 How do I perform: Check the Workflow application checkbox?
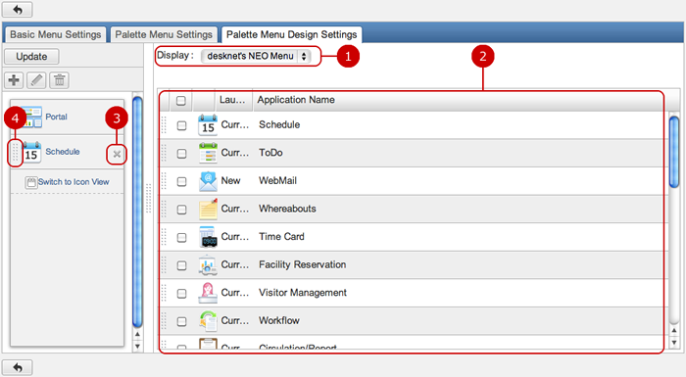click(181, 322)
